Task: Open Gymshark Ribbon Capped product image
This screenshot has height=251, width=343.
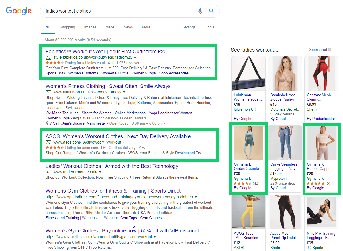Action: click(321, 143)
